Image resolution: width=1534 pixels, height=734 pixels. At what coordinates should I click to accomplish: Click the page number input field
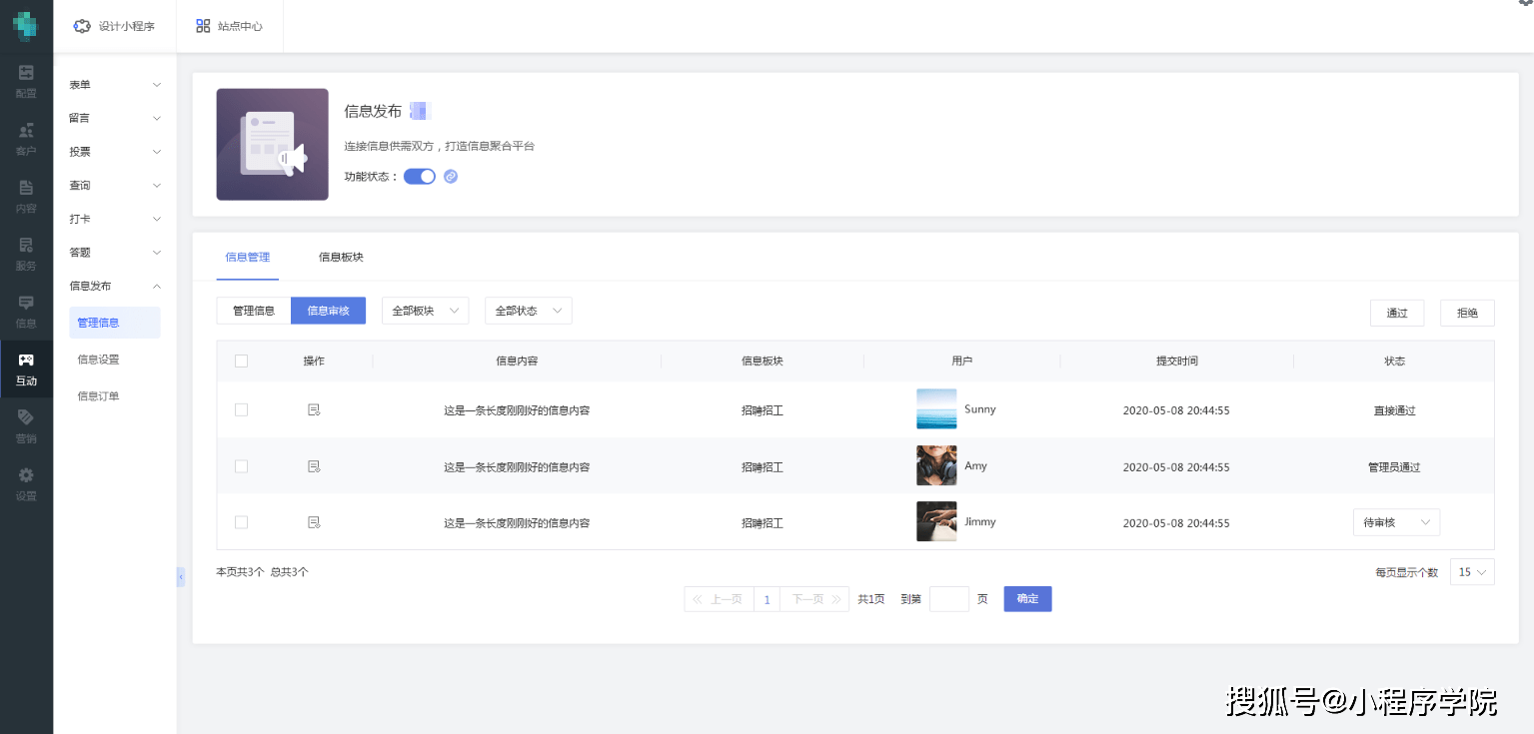pyautogui.click(x=949, y=598)
